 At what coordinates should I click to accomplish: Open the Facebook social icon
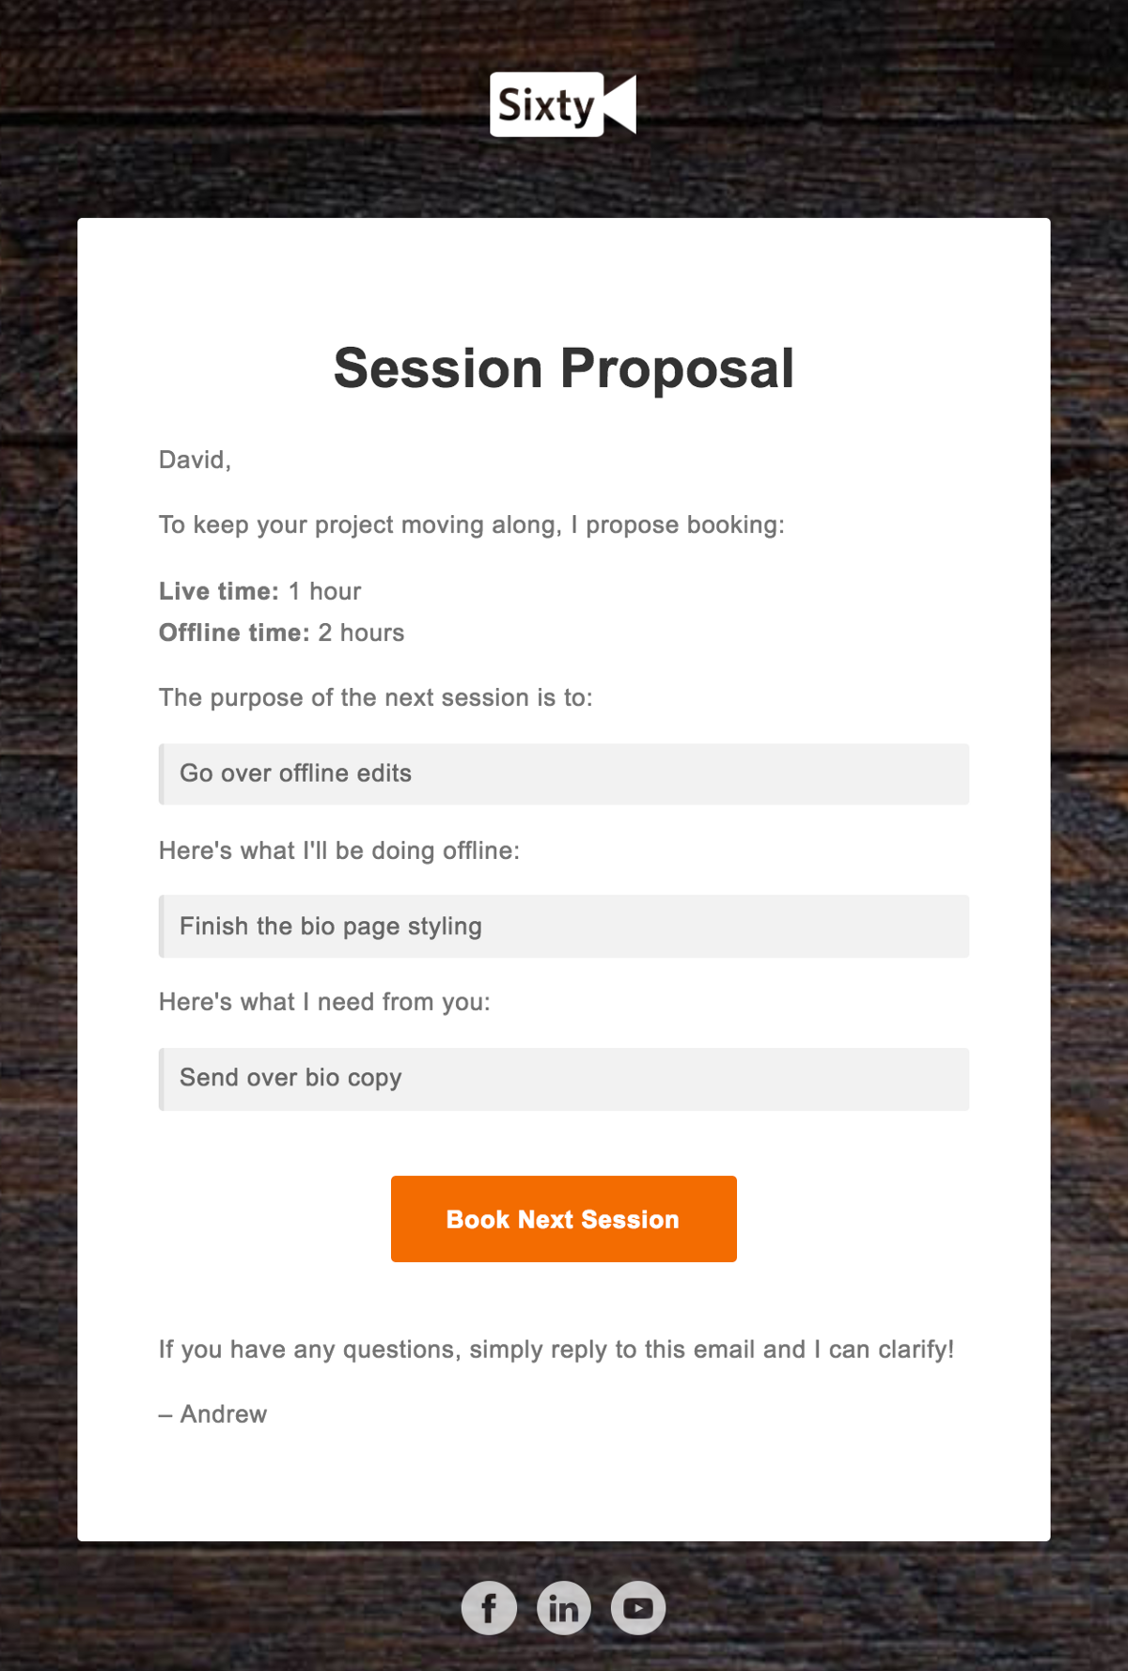[x=489, y=1608]
